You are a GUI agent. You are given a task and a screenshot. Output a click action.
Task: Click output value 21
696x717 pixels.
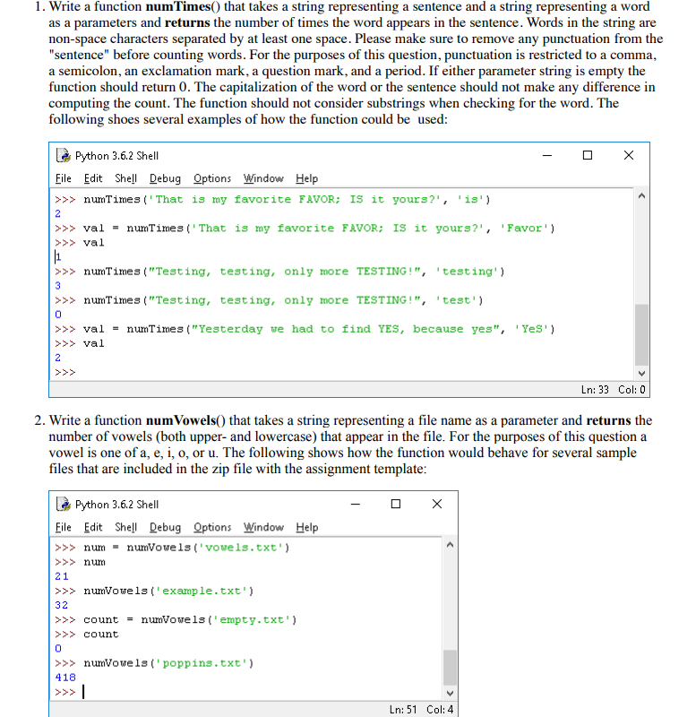click(61, 576)
